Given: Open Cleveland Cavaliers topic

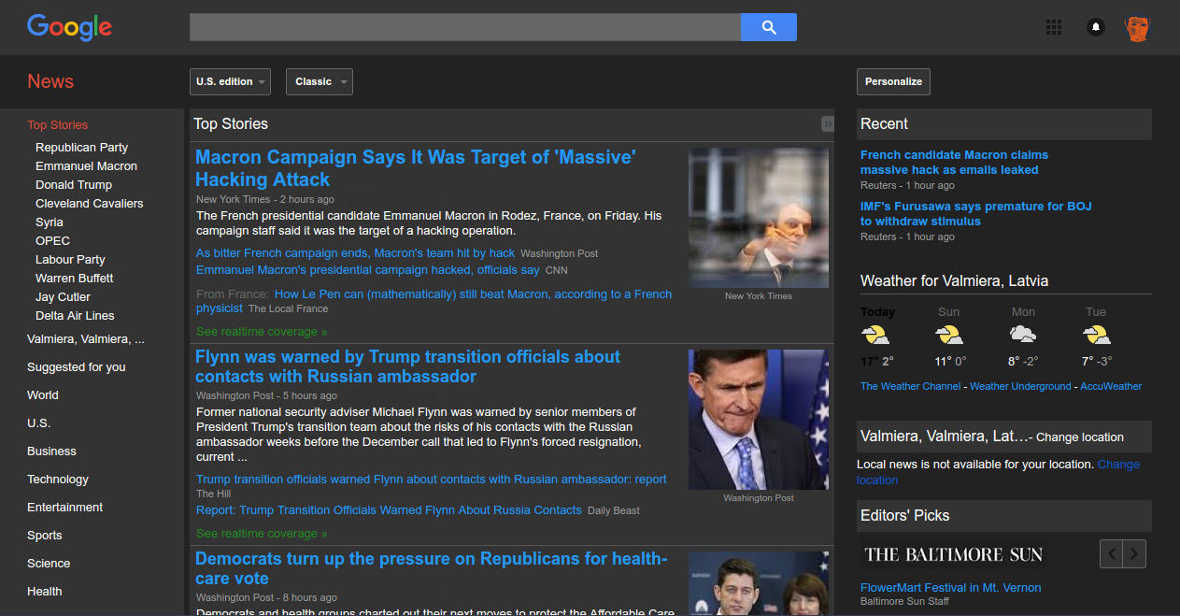Looking at the screenshot, I should 90,203.
